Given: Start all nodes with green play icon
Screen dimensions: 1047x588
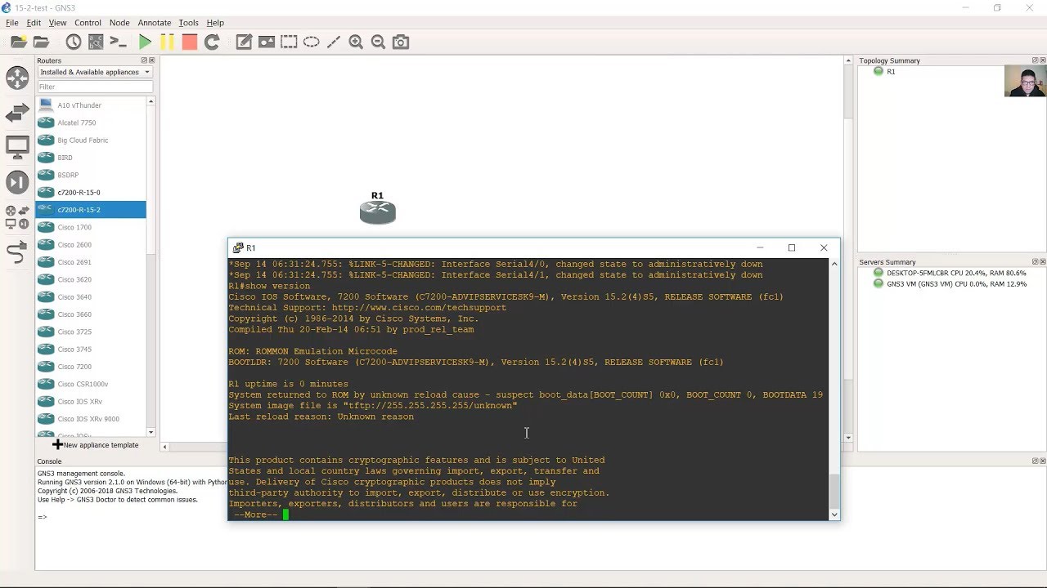Looking at the screenshot, I should coord(145,42).
